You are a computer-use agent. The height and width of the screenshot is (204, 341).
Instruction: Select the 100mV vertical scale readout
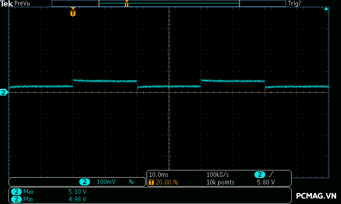coord(106,182)
